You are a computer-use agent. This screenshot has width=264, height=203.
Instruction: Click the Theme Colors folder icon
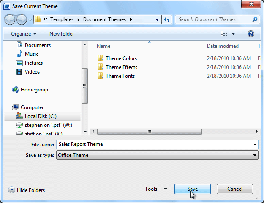click(x=100, y=58)
